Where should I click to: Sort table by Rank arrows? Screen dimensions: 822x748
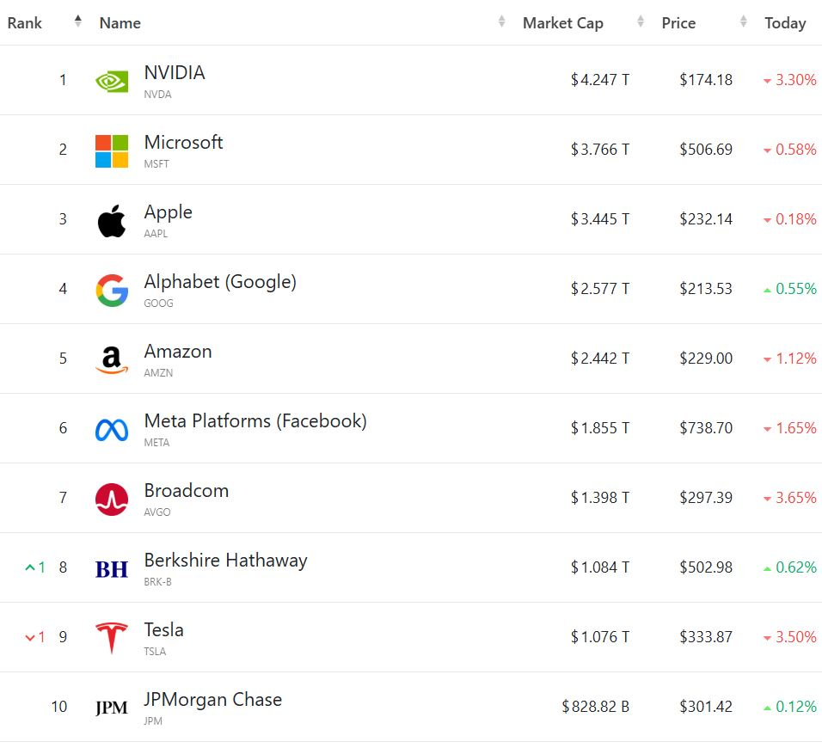(78, 21)
